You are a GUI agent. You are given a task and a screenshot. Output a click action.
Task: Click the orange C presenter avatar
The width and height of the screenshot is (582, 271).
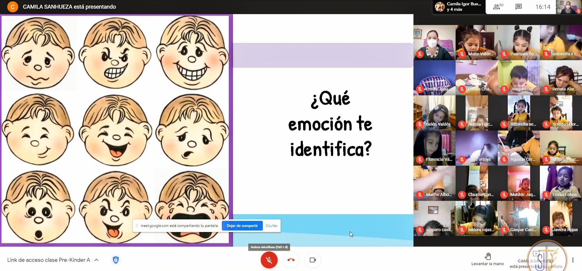pos(12,7)
